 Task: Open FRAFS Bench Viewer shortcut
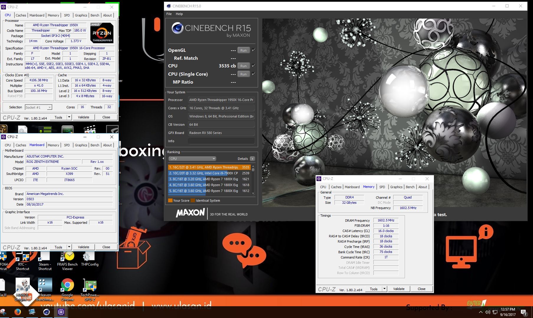[x=67, y=261]
